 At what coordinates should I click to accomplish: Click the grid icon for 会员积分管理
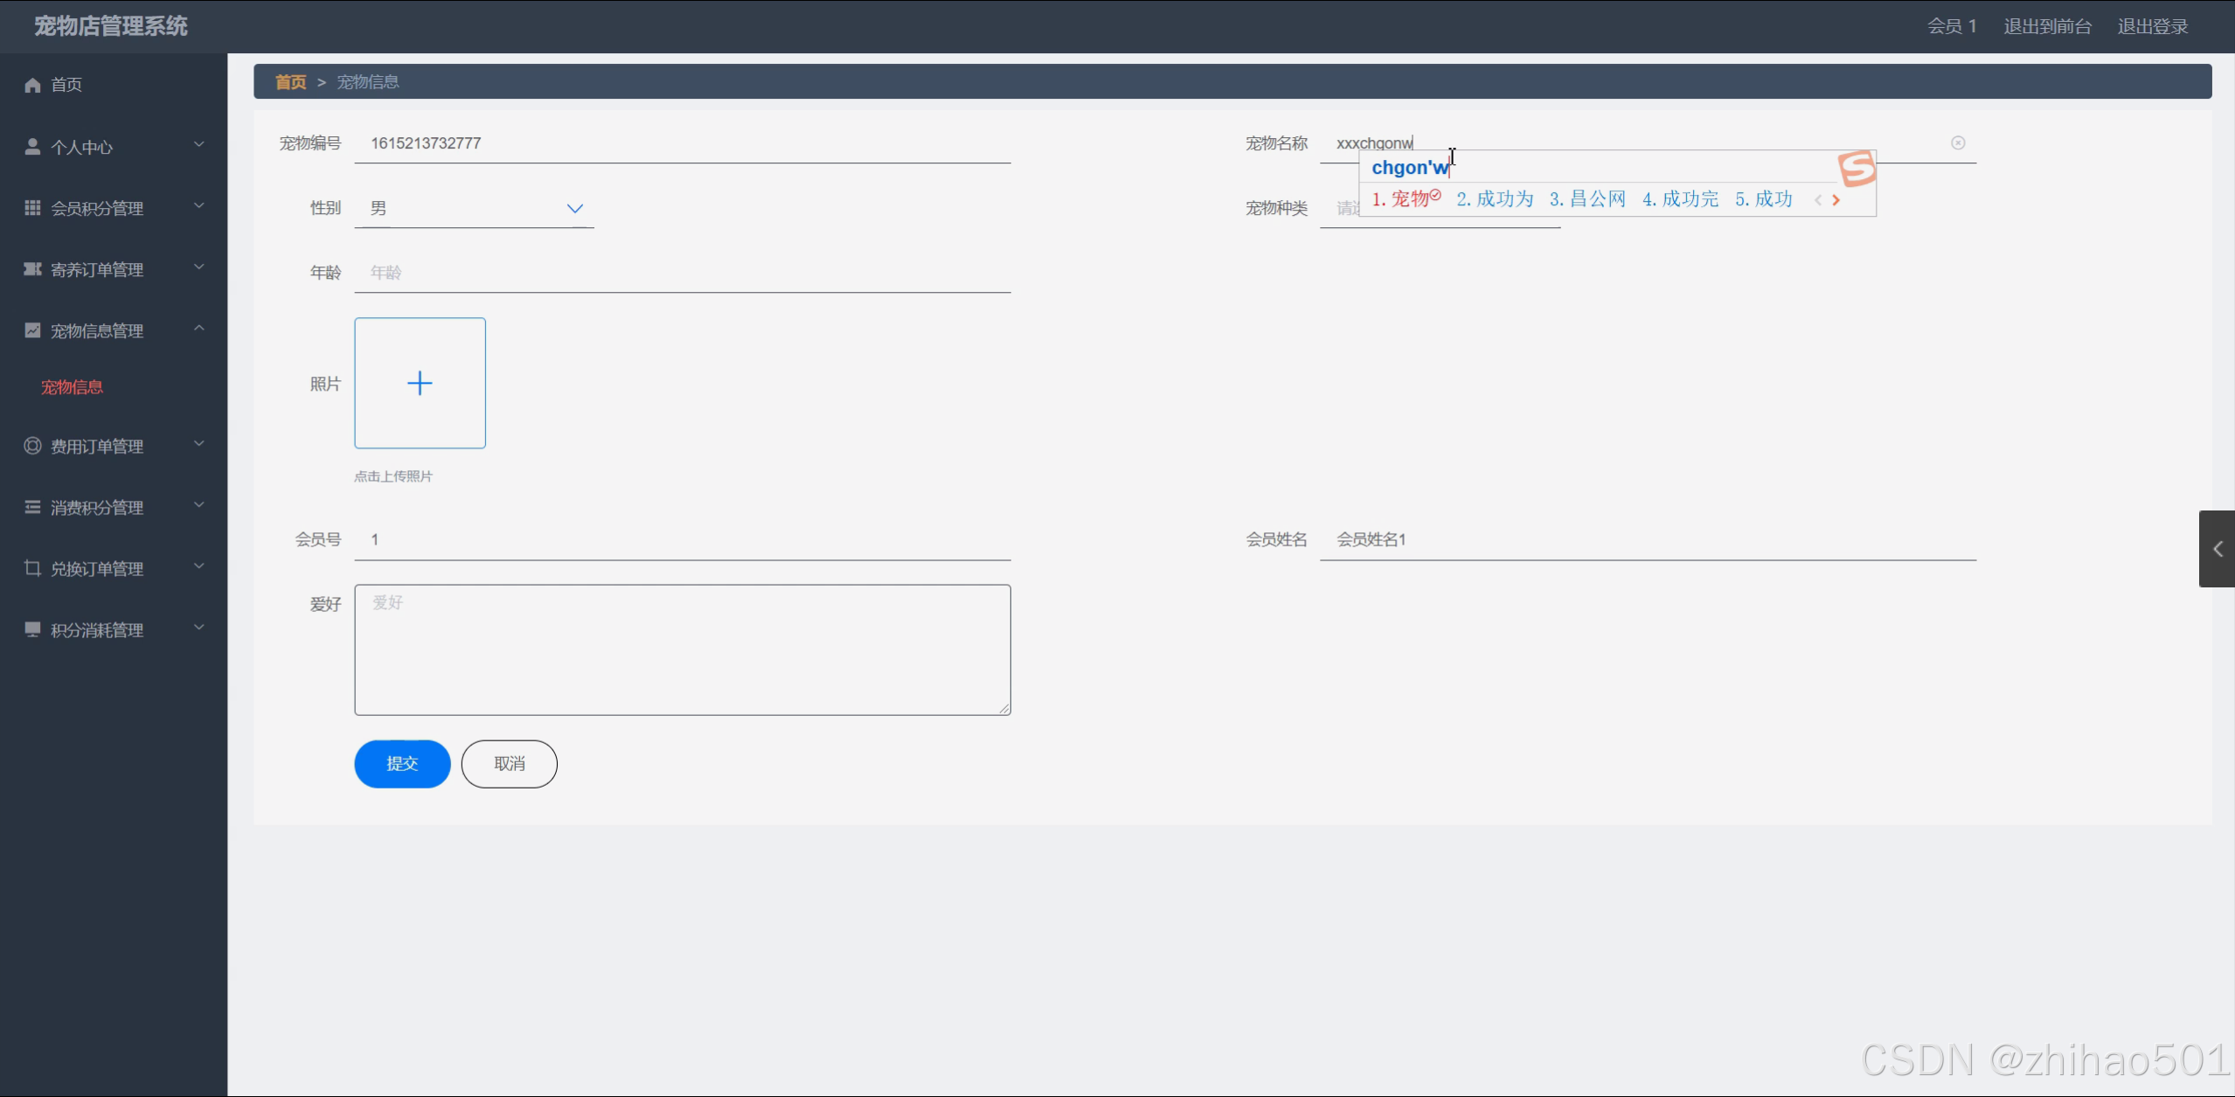coord(32,208)
